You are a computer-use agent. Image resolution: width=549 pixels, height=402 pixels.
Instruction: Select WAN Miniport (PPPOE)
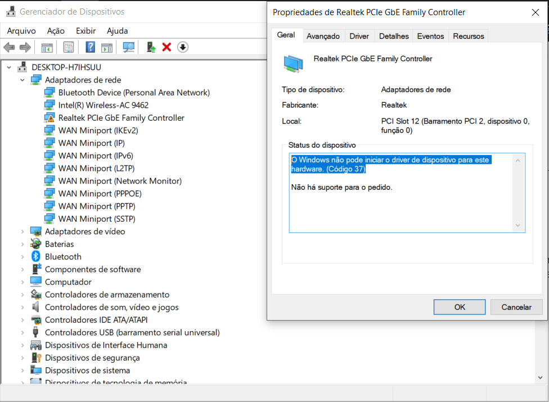tap(100, 193)
